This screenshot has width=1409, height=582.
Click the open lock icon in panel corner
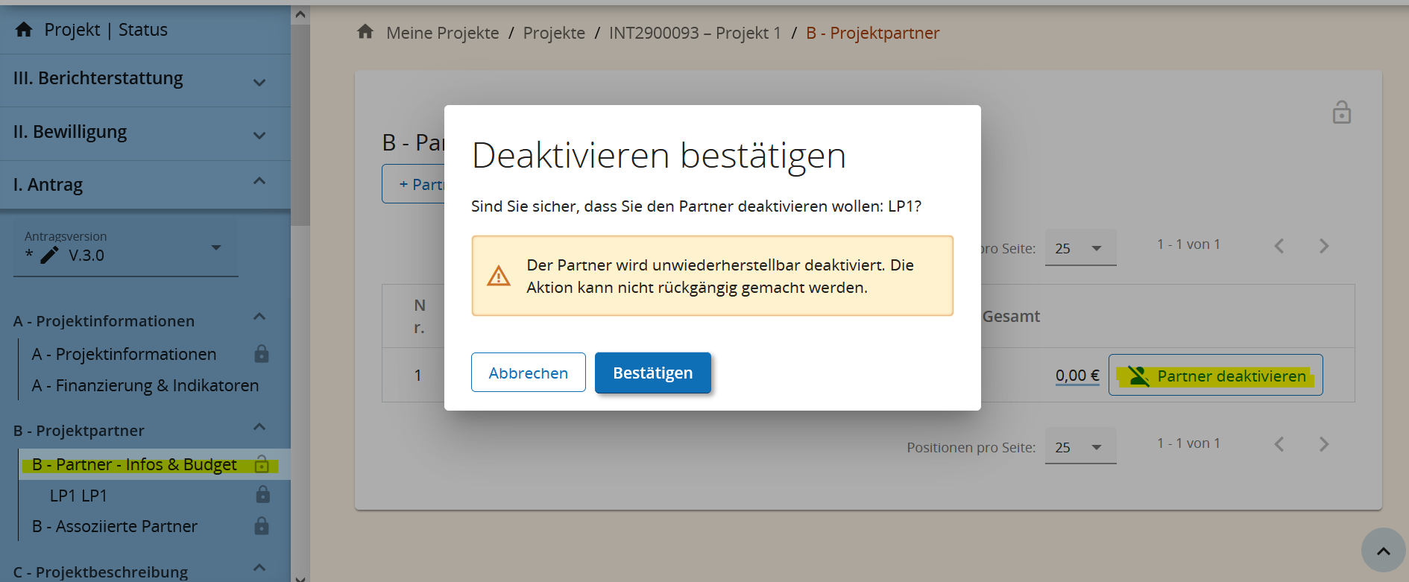1341,113
